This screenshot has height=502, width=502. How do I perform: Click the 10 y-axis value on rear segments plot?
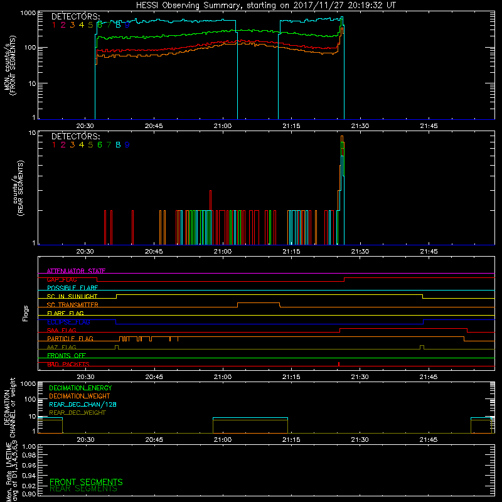click(x=32, y=133)
